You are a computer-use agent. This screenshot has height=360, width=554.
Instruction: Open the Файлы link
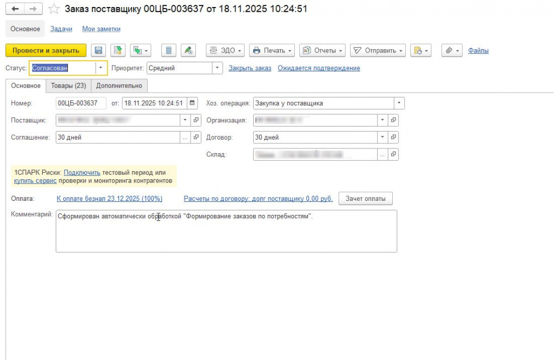point(478,50)
